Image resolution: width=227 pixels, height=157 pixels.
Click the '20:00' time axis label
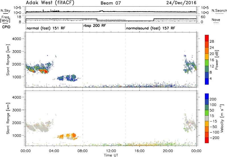(168, 151)
